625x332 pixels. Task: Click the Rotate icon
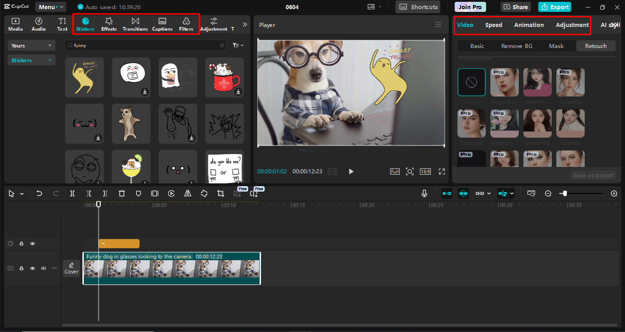click(204, 193)
